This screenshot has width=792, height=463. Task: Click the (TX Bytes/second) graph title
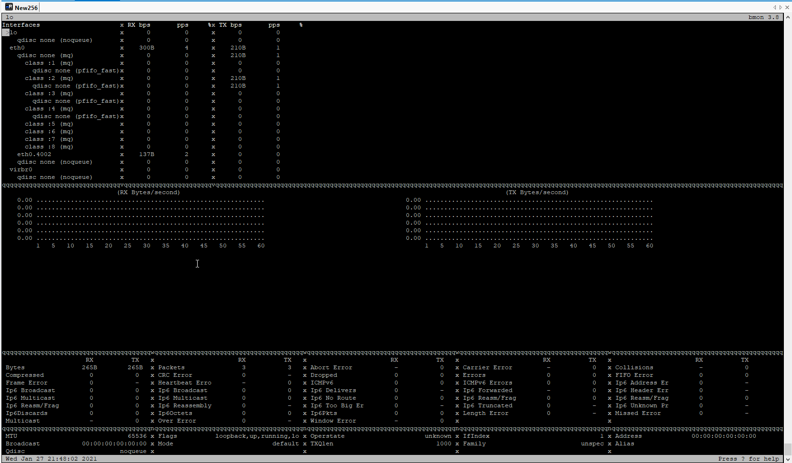coord(537,192)
